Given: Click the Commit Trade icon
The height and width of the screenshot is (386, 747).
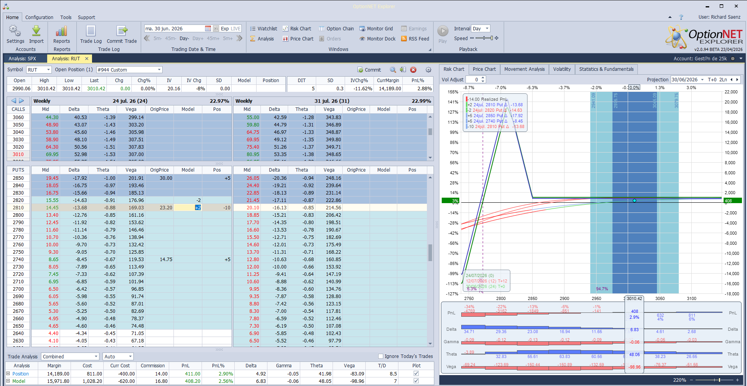Looking at the screenshot, I should click(x=122, y=31).
